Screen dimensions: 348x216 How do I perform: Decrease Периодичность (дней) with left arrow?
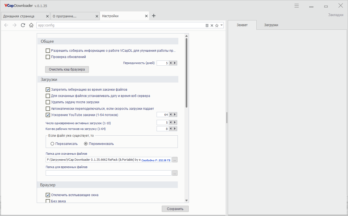(x=171, y=63)
